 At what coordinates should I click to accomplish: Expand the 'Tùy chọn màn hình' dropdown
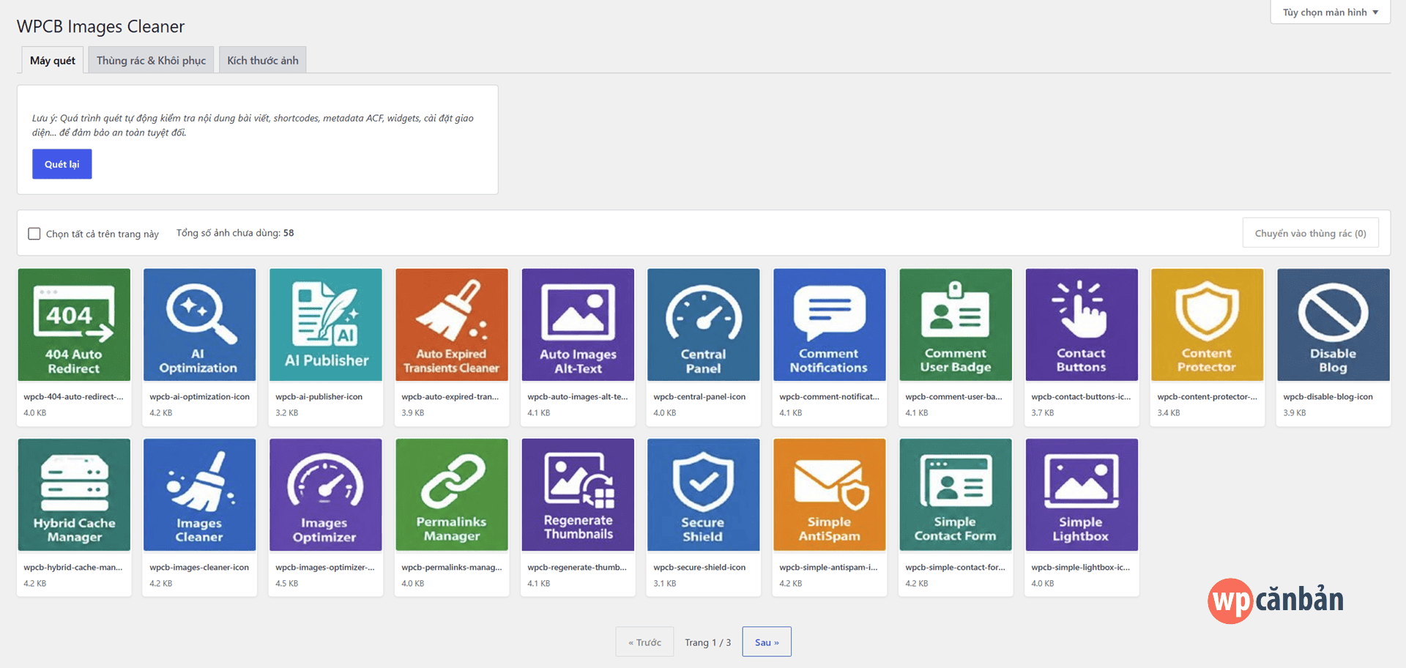(x=1330, y=12)
